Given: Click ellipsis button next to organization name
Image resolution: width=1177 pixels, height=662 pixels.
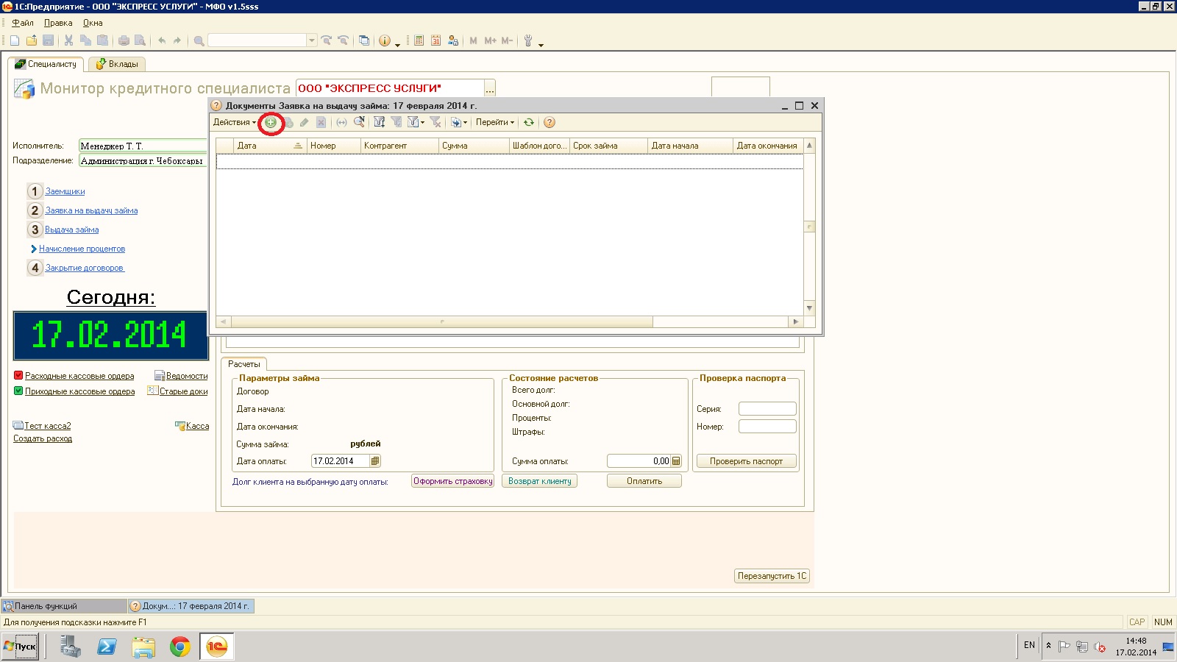Looking at the screenshot, I should click(x=490, y=89).
